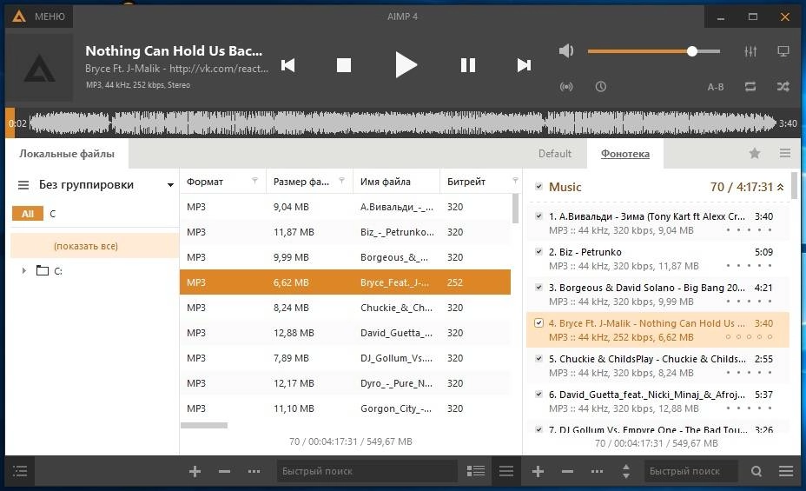Select playlist track 2 Biz - Petrunko
Screen dimensions: 806x491
coord(658,259)
